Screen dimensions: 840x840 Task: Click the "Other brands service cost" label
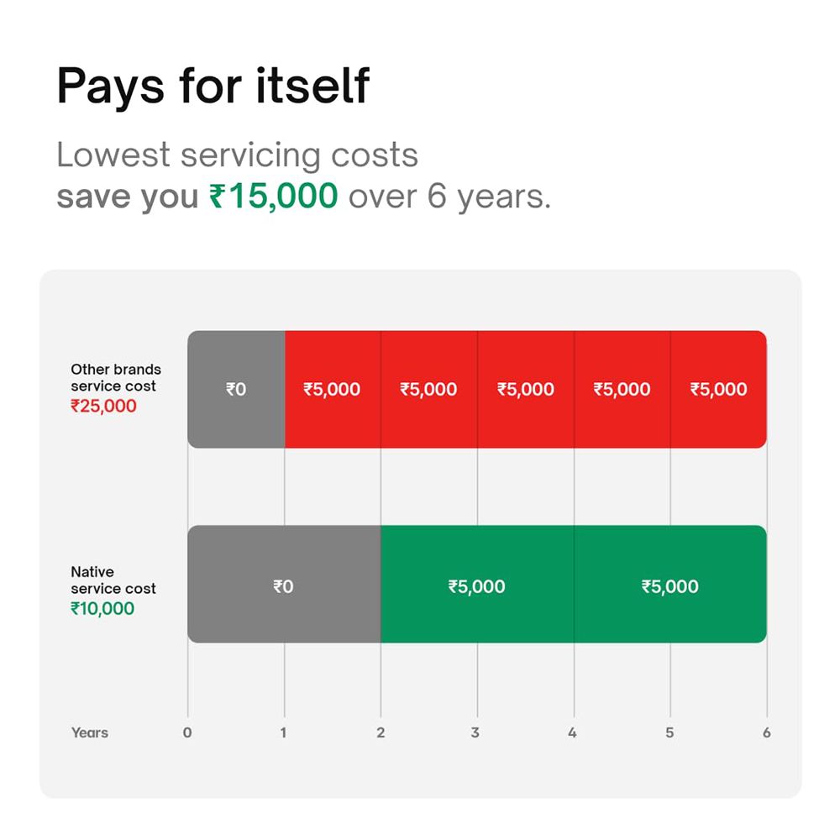pyautogui.click(x=116, y=378)
